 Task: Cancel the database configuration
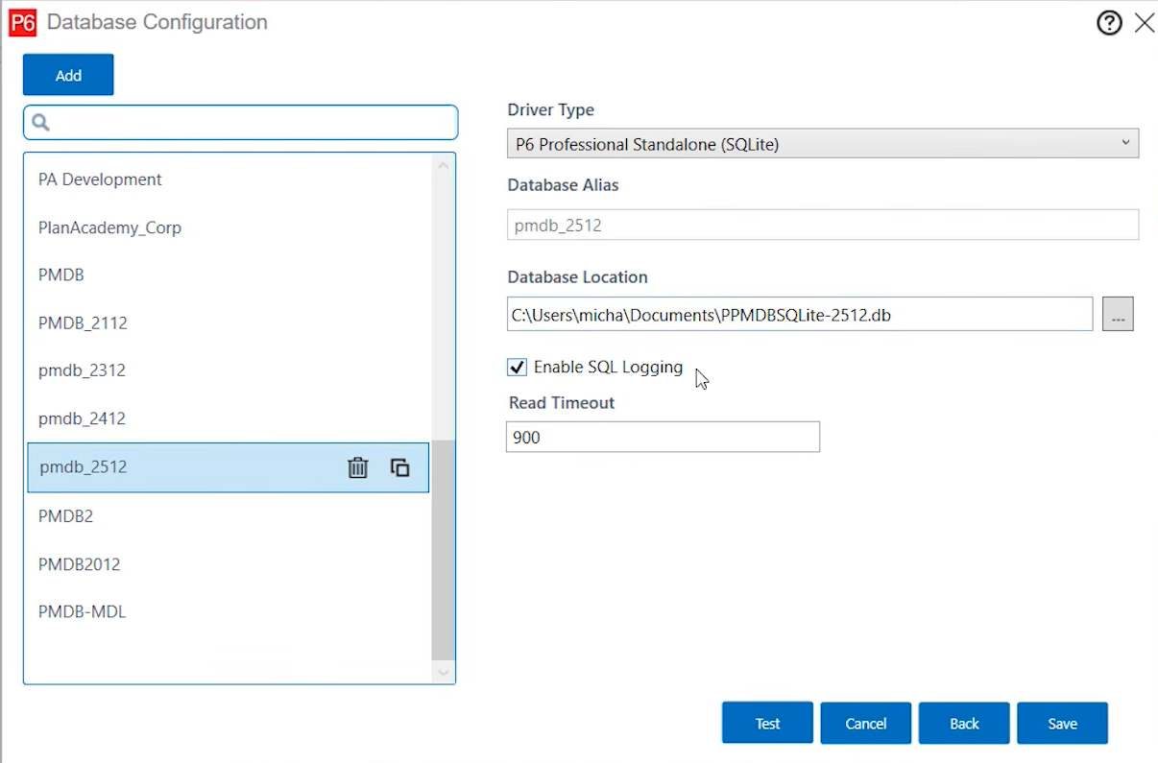865,723
